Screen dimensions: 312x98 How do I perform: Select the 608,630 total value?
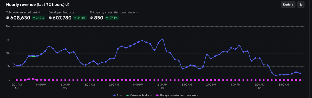[x=20, y=18]
